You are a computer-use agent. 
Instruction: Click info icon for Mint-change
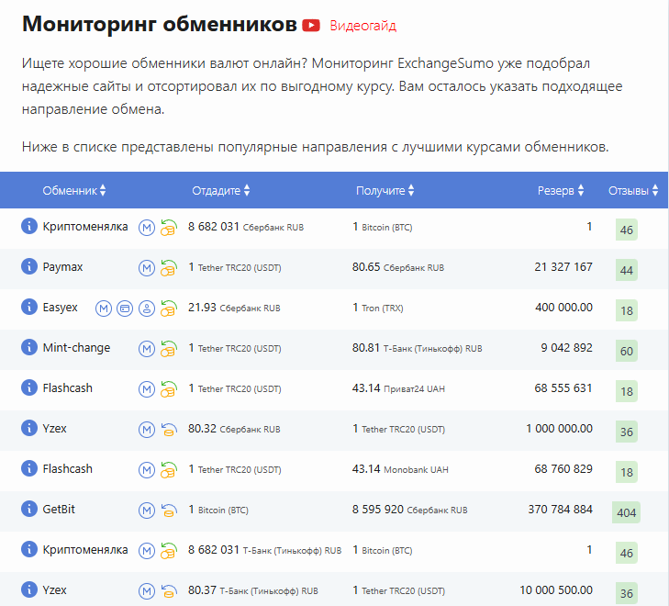29,347
